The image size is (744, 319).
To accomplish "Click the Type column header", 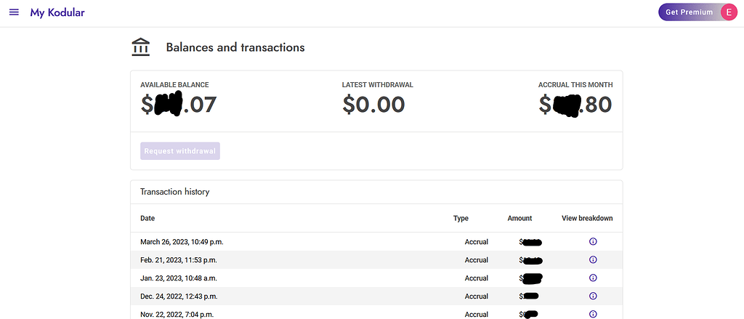I will tap(461, 219).
